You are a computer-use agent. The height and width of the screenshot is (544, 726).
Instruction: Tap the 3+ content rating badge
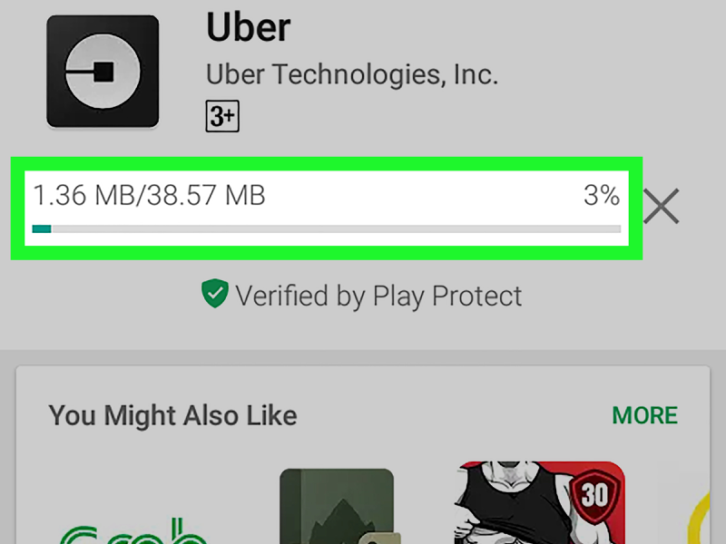click(x=222, y=117)
